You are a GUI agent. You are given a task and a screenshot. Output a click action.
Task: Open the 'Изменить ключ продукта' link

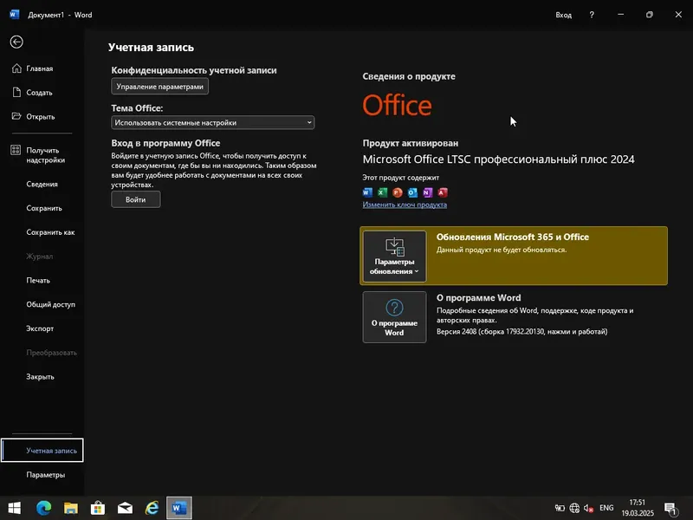405,203
